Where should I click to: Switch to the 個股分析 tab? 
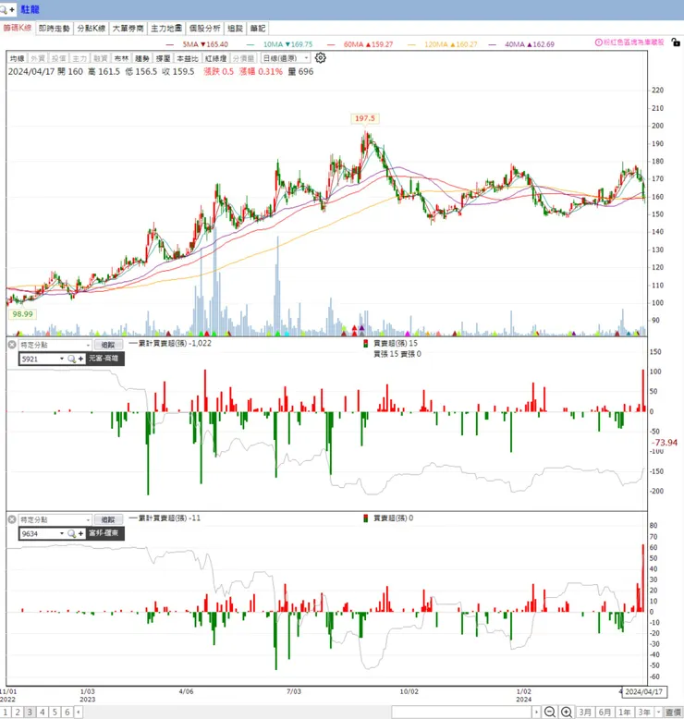[x=205, y=29]
